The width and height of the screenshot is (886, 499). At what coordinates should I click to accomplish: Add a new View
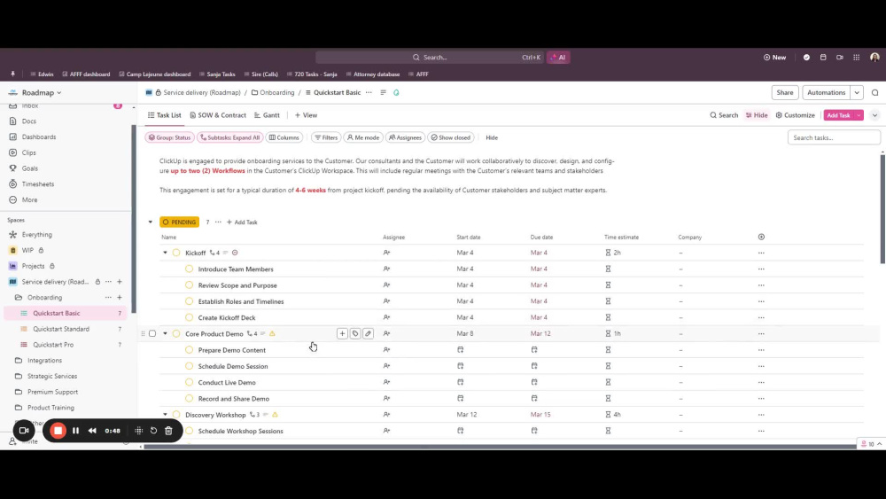coord(307,115)
